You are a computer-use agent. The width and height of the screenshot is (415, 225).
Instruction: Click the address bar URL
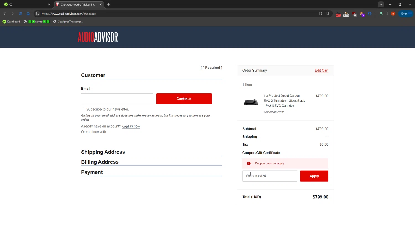point(69,14)
